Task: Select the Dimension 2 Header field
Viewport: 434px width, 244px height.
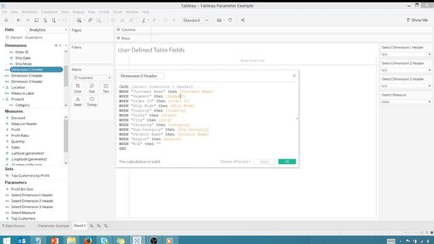Action: pyautogui.click(x=27, y=75)
